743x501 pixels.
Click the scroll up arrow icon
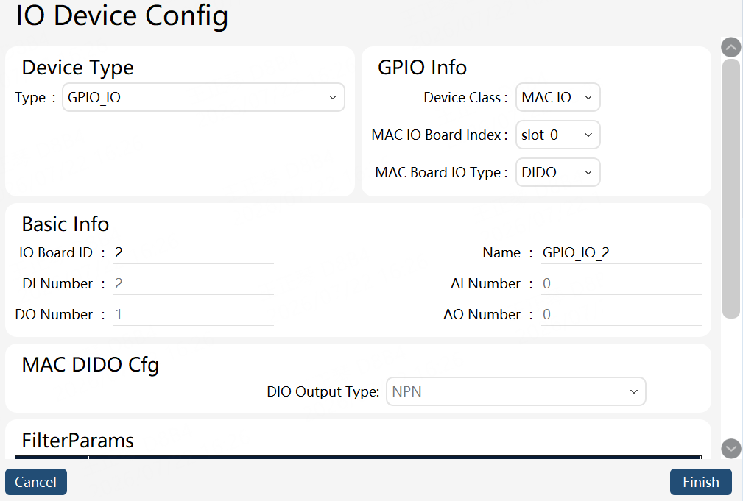pyautogui.click(x=730, y=47)
